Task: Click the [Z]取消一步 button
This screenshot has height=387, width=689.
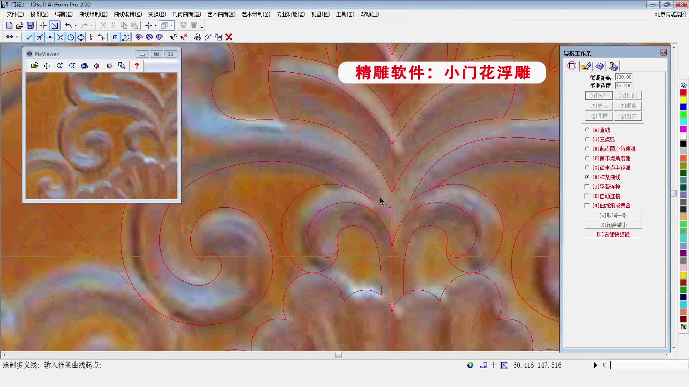Action: (612, 215)
